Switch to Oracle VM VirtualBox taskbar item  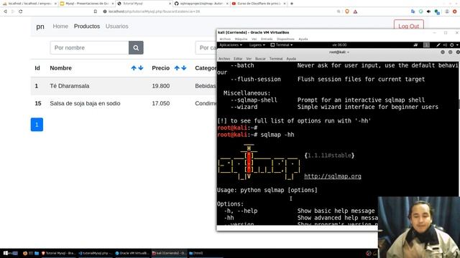click(x=132, y=253)
